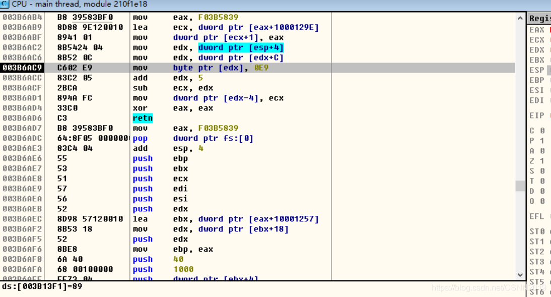Viewport: 551px width, 297px height.
Task: Click current instruction address 003B6AC9
Action: click(x=22, y=68)
